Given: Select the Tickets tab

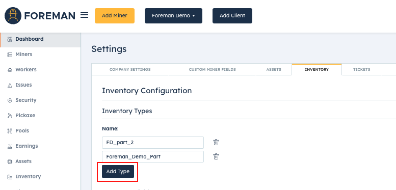Looking at the screenshot, I should [x=362, y=69].
